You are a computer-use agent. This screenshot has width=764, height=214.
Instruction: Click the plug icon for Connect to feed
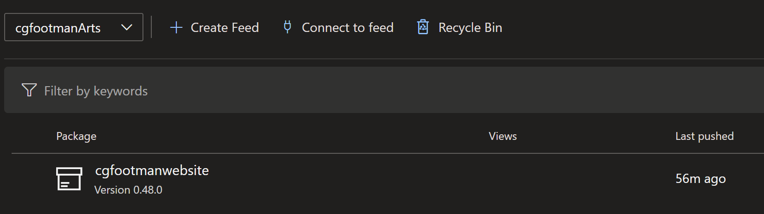(287, 27)
